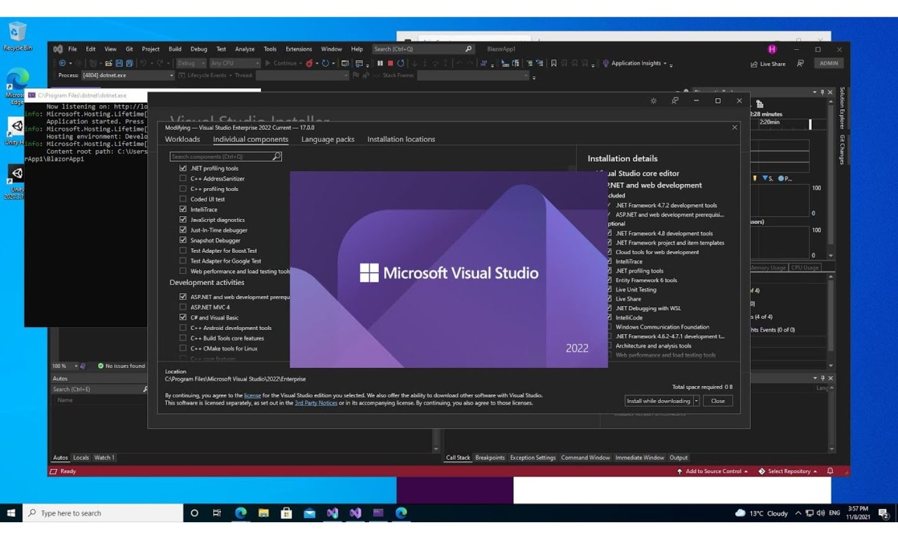Open the license link
This screenshot has height=539, width=898.
(x=252, y=395)
